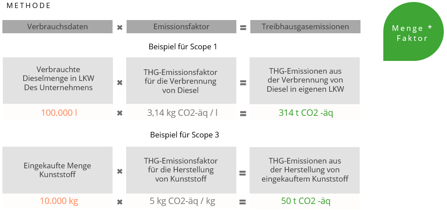Click the 3,14 kg CO2-äq / l factor

(x=183, y=113)
